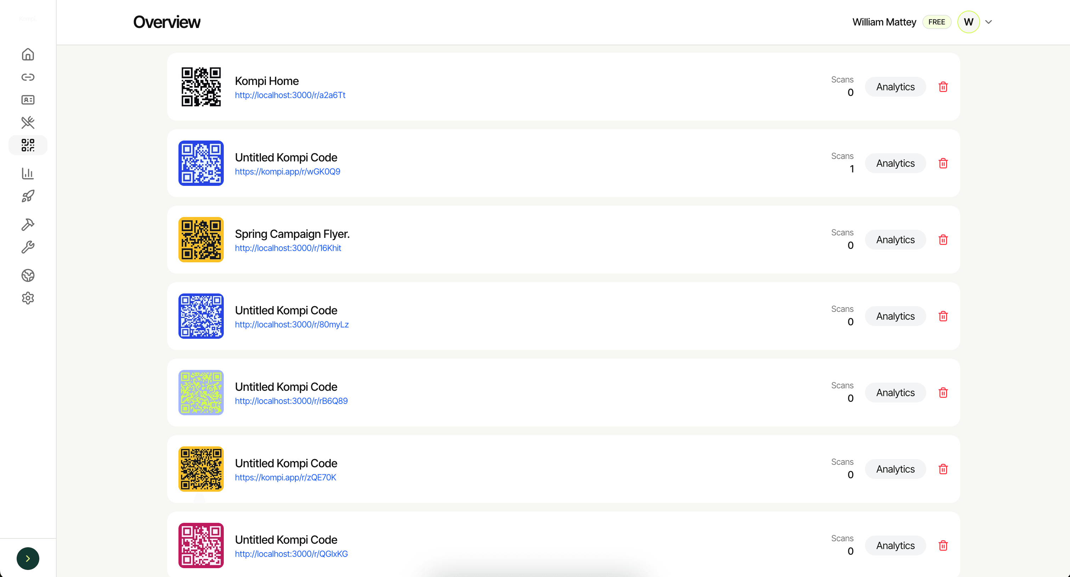Expand the sidebar with the green arrow button
1070x577 pixels.
pyautogui.click(x=28, y=558)
